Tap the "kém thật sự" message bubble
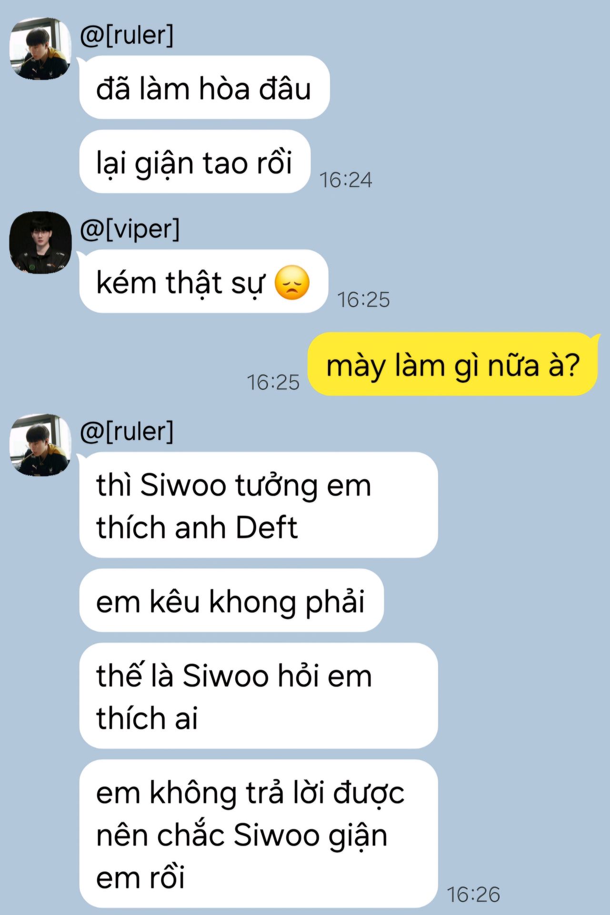 (204, 281)
